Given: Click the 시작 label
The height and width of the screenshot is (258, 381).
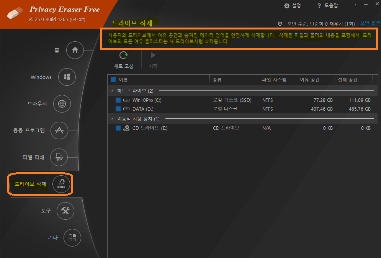Looking at the screenshot, I should tap(153, 66).
